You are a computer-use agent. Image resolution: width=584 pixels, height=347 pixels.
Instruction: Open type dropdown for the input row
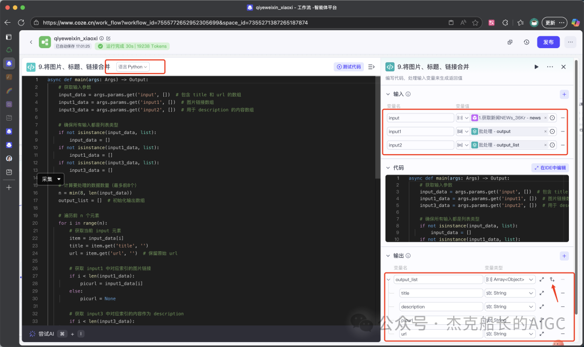point(462,118)
